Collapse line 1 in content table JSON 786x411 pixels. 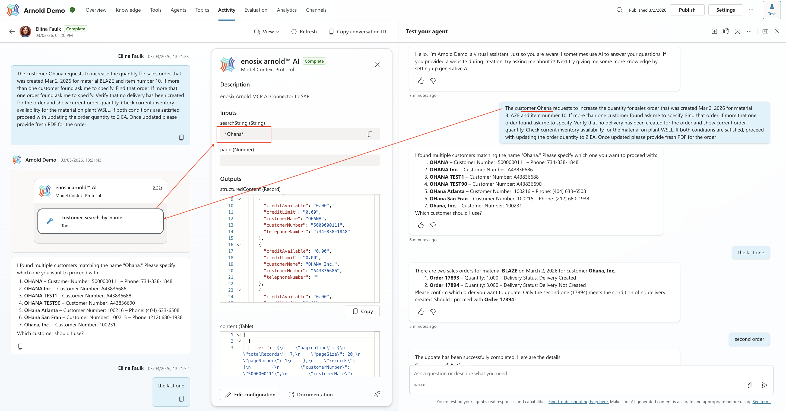point(239,335)
